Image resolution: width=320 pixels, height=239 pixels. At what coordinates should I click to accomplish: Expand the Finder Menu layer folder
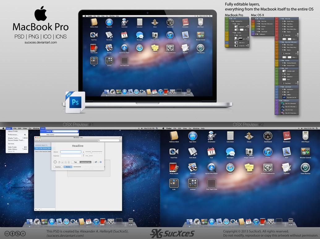283,21
